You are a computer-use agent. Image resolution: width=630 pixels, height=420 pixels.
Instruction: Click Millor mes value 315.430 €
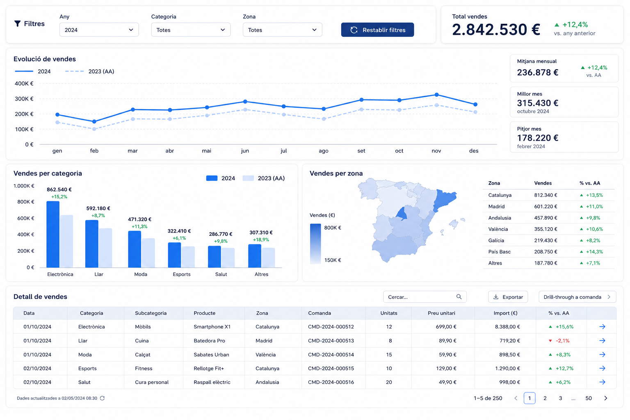click(537, 103)
